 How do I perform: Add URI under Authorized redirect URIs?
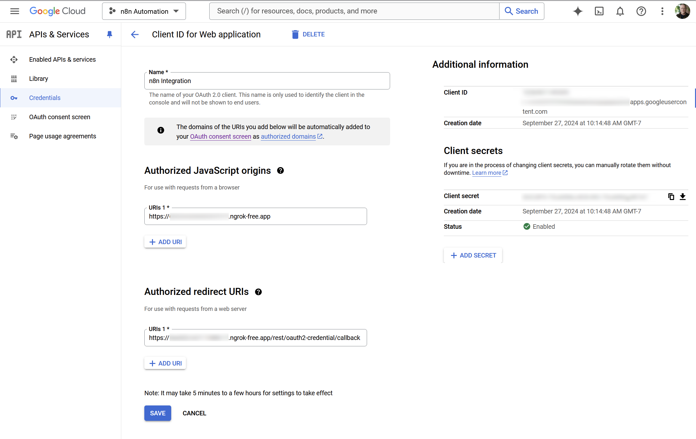coord(165,363)
